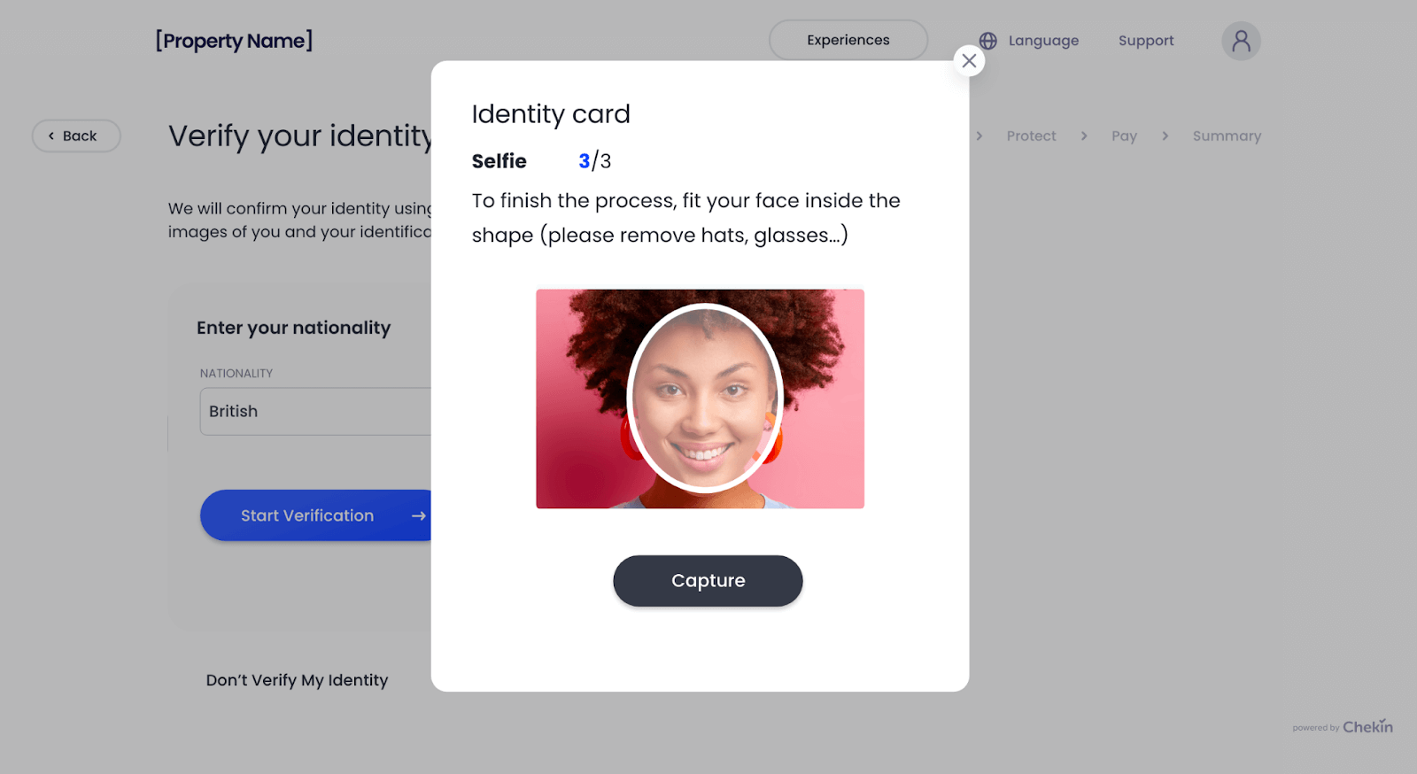Click the chevron between Protect and Pay
The width and height of the screenshot is (1417, 774).
pyautogui.click(x=1084, y=136)
